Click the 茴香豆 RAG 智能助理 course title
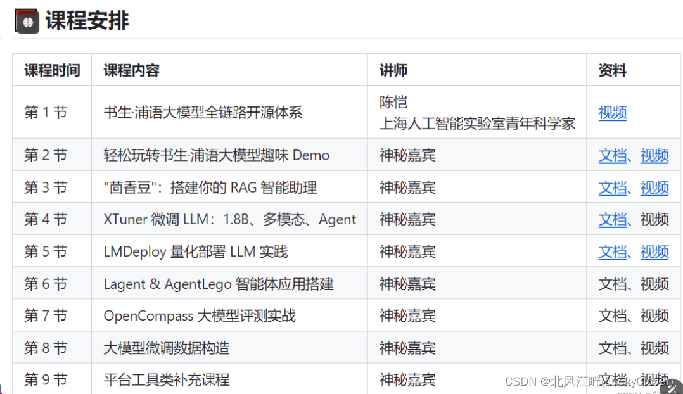Viewport: 683px width, 394px height. tap(210, 187)
